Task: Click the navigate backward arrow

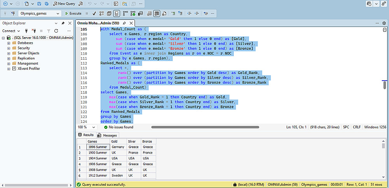Action: (5, 3)
